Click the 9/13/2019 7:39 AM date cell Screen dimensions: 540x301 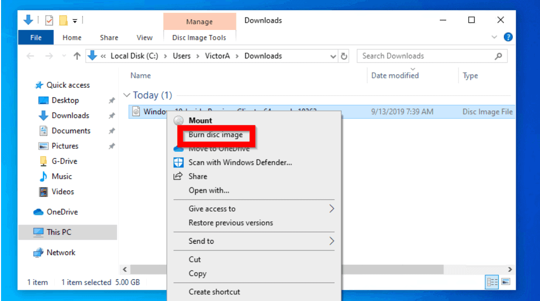click(x=402, y=112)
